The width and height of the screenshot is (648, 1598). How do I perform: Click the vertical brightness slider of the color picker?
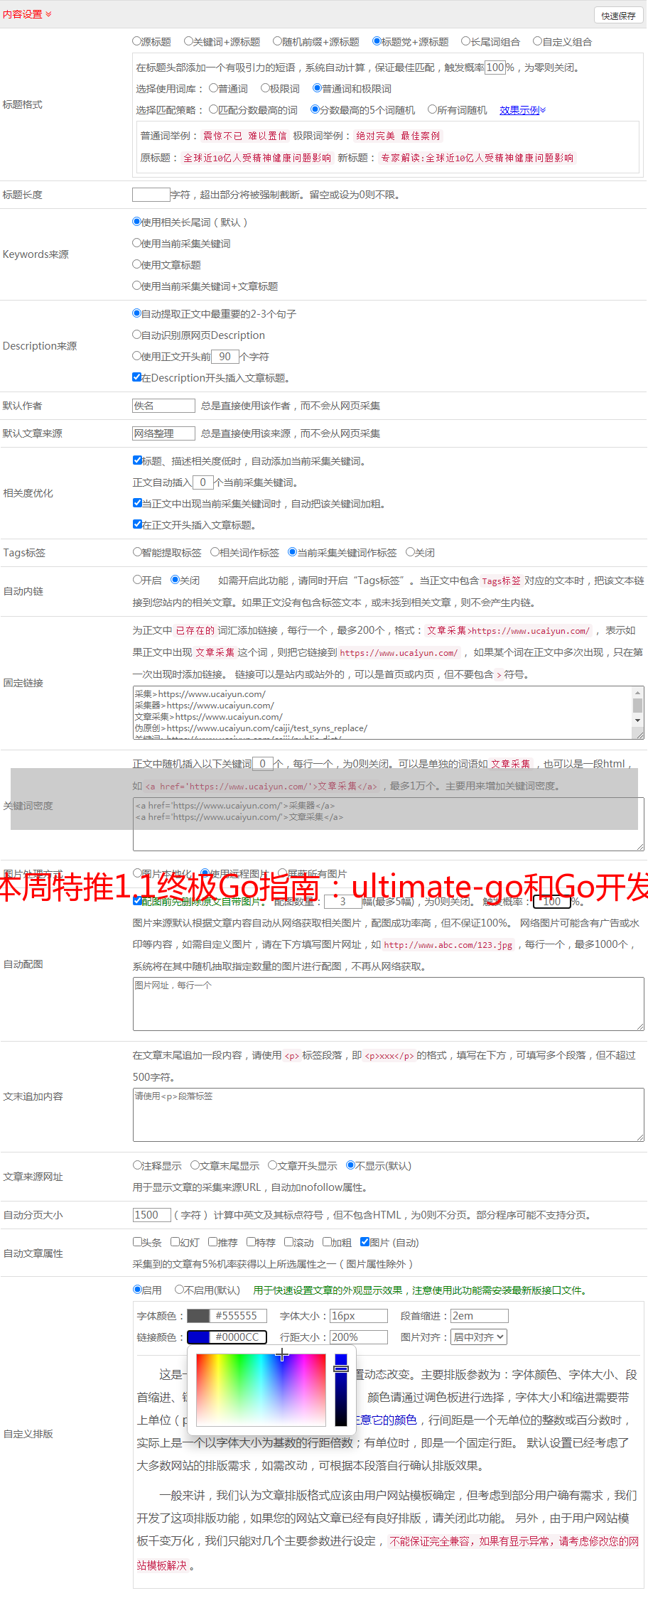click(x=341, y=1389)
